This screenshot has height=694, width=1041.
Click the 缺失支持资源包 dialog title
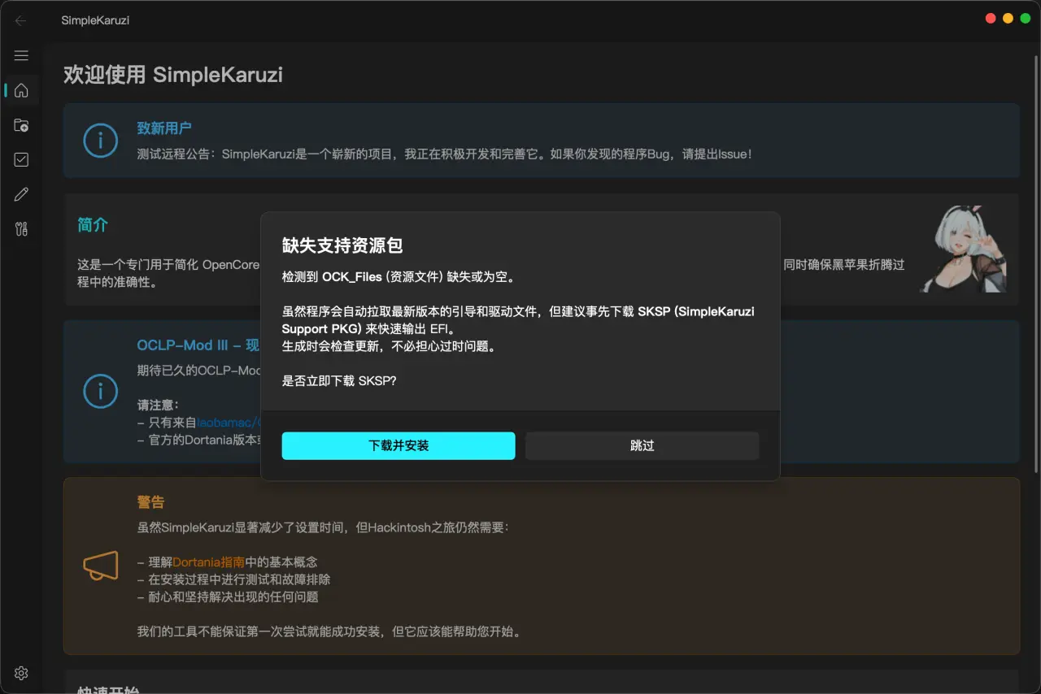tap(342, 245)
